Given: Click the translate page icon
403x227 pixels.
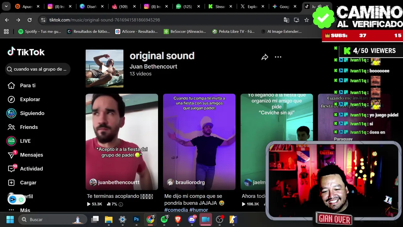Looking at the screenshot, I should [286, 20].
